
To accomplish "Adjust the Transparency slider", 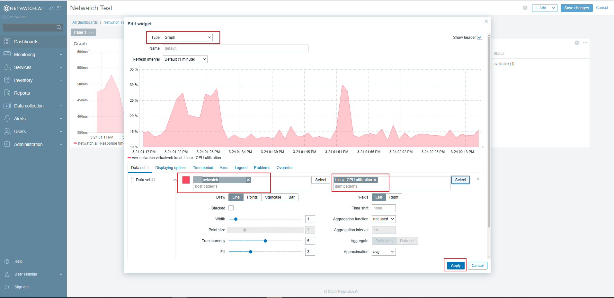I will coord(265,241).
